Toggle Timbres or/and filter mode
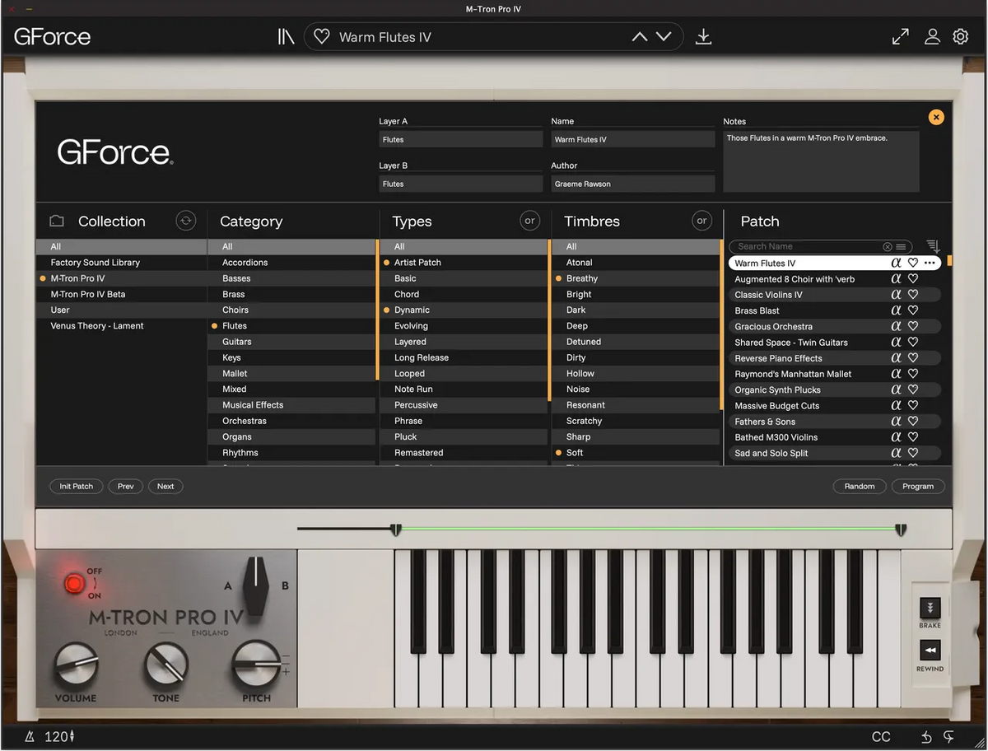 [701, 221]
